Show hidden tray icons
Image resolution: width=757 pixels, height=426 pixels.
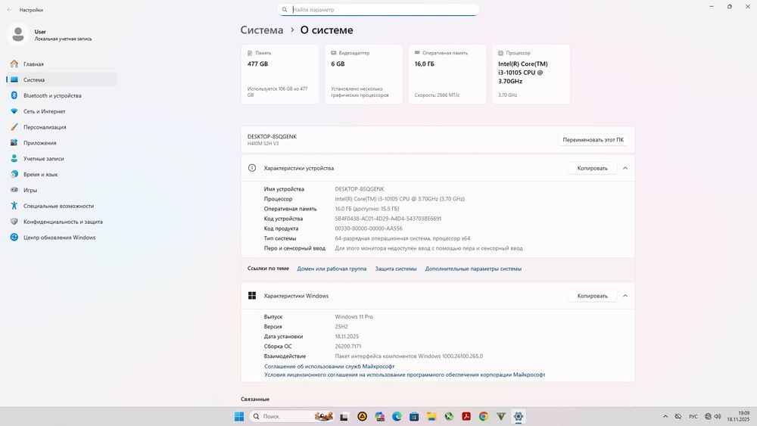coord(665,416)
